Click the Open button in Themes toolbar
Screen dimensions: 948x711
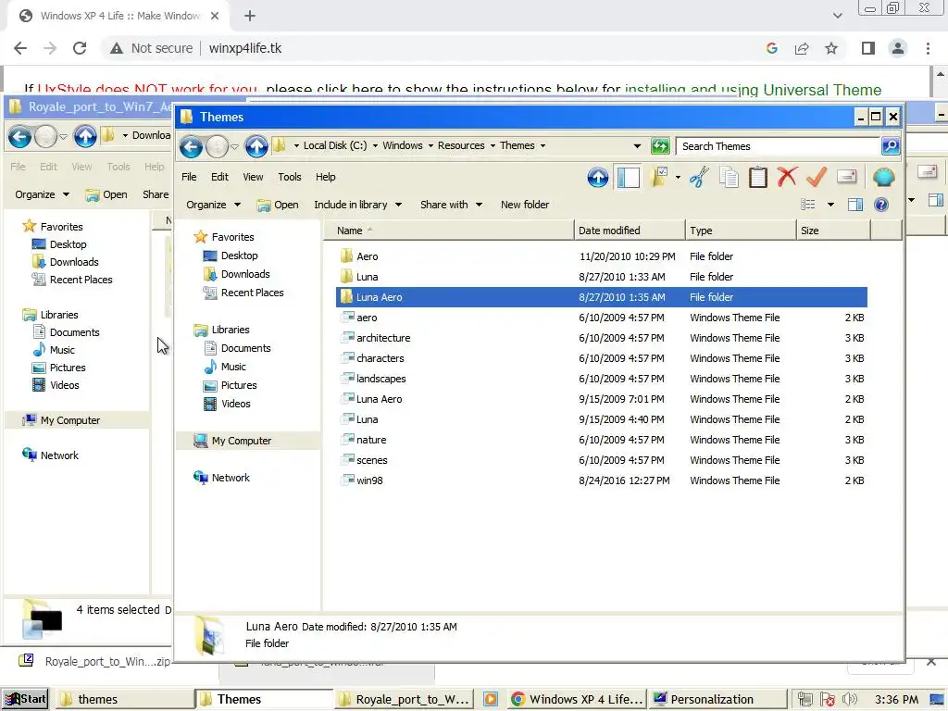coord(278,205)
